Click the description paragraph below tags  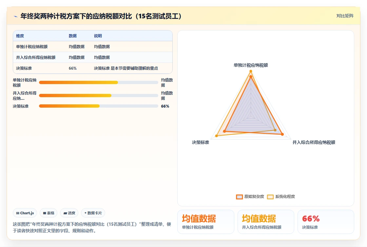[92, 227]
